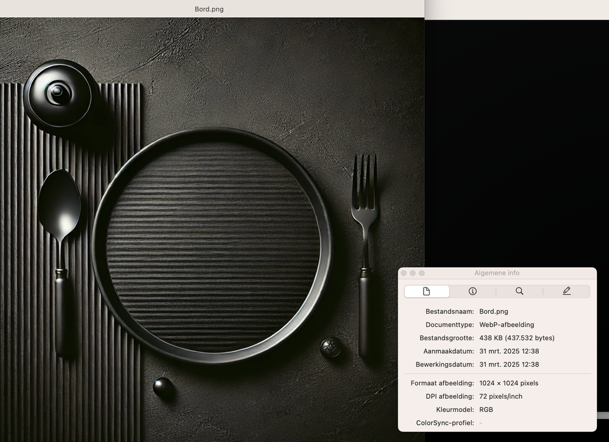609x442 pixels.
Task: Click the Aanmaakdatum value 31 mrt. 2025
Action: coord(509,351)
